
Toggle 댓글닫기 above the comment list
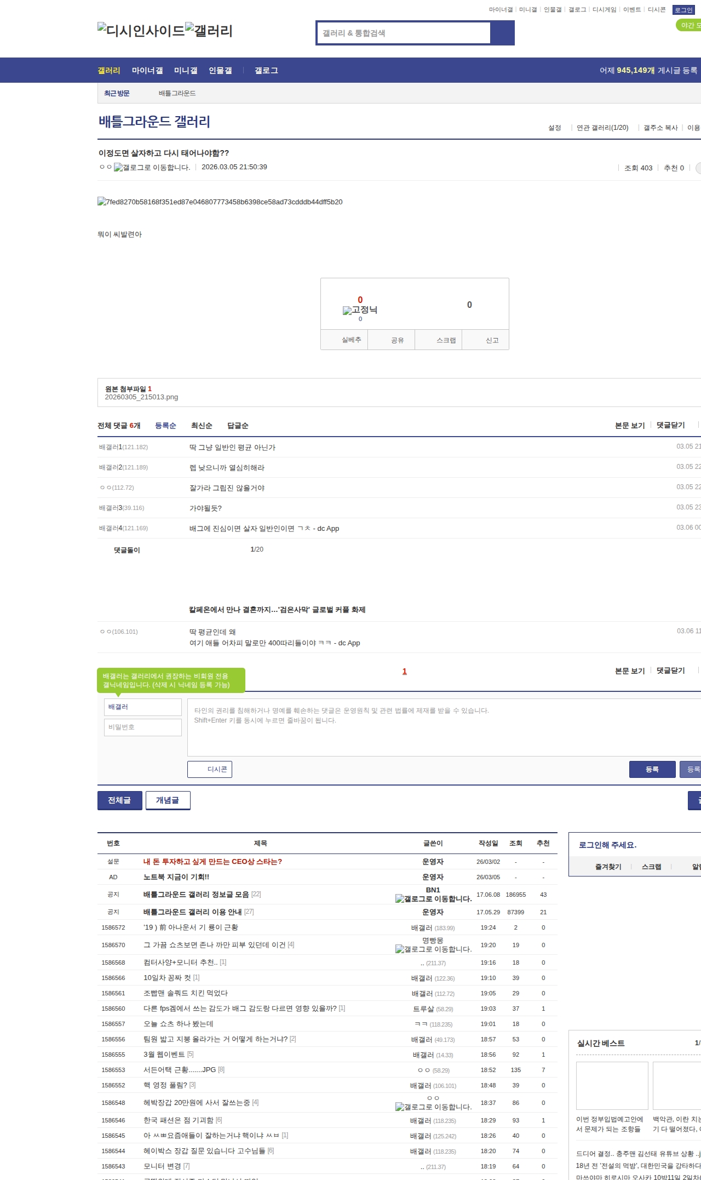point(670,426)
